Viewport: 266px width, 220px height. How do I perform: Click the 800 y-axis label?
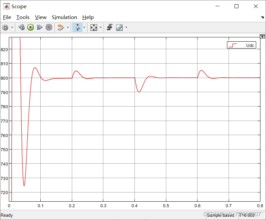pyautogui.click(x=4, y=78)
